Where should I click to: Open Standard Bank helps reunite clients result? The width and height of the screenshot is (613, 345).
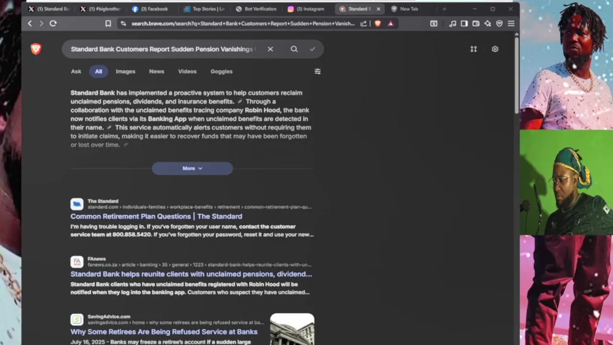pos(191,274)
